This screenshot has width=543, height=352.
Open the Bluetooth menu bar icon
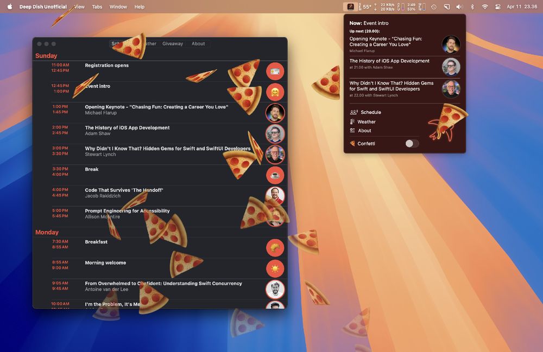click(x=472, y=7)
